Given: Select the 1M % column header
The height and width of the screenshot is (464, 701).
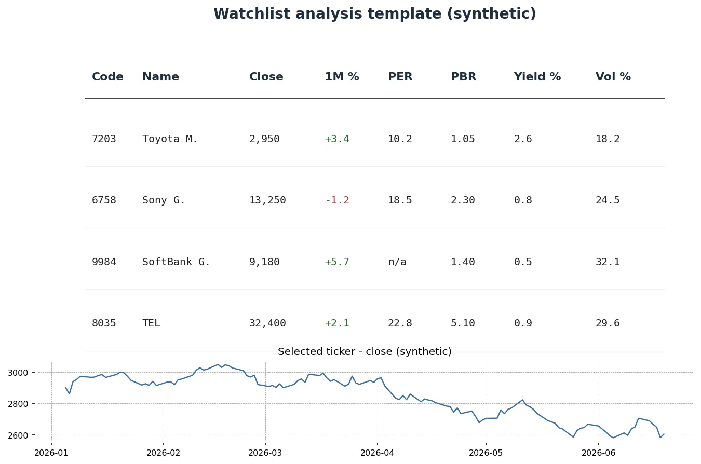Looking at the screenshot, I should (342, 77).
